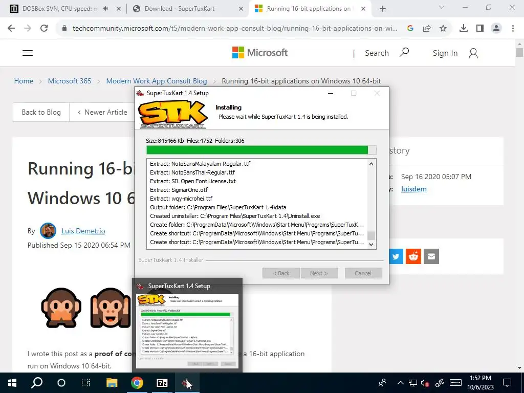Viewport: 524px width, 393px height.
Task: Open Task View on the taskbar
Action: pos(86,383)
